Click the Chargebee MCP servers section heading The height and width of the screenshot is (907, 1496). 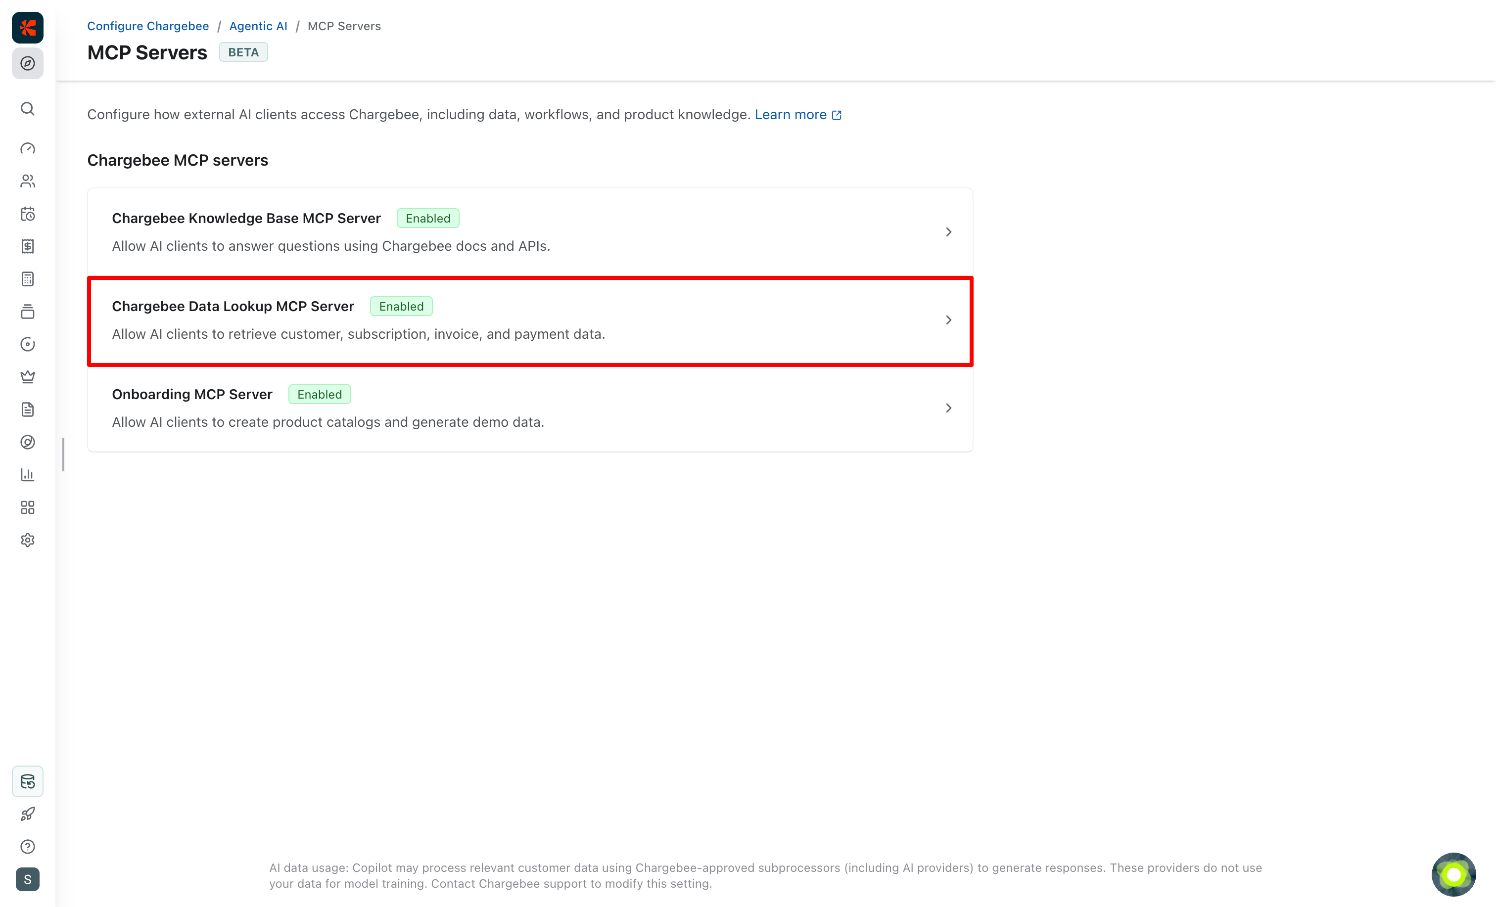(x=177, y=160)
